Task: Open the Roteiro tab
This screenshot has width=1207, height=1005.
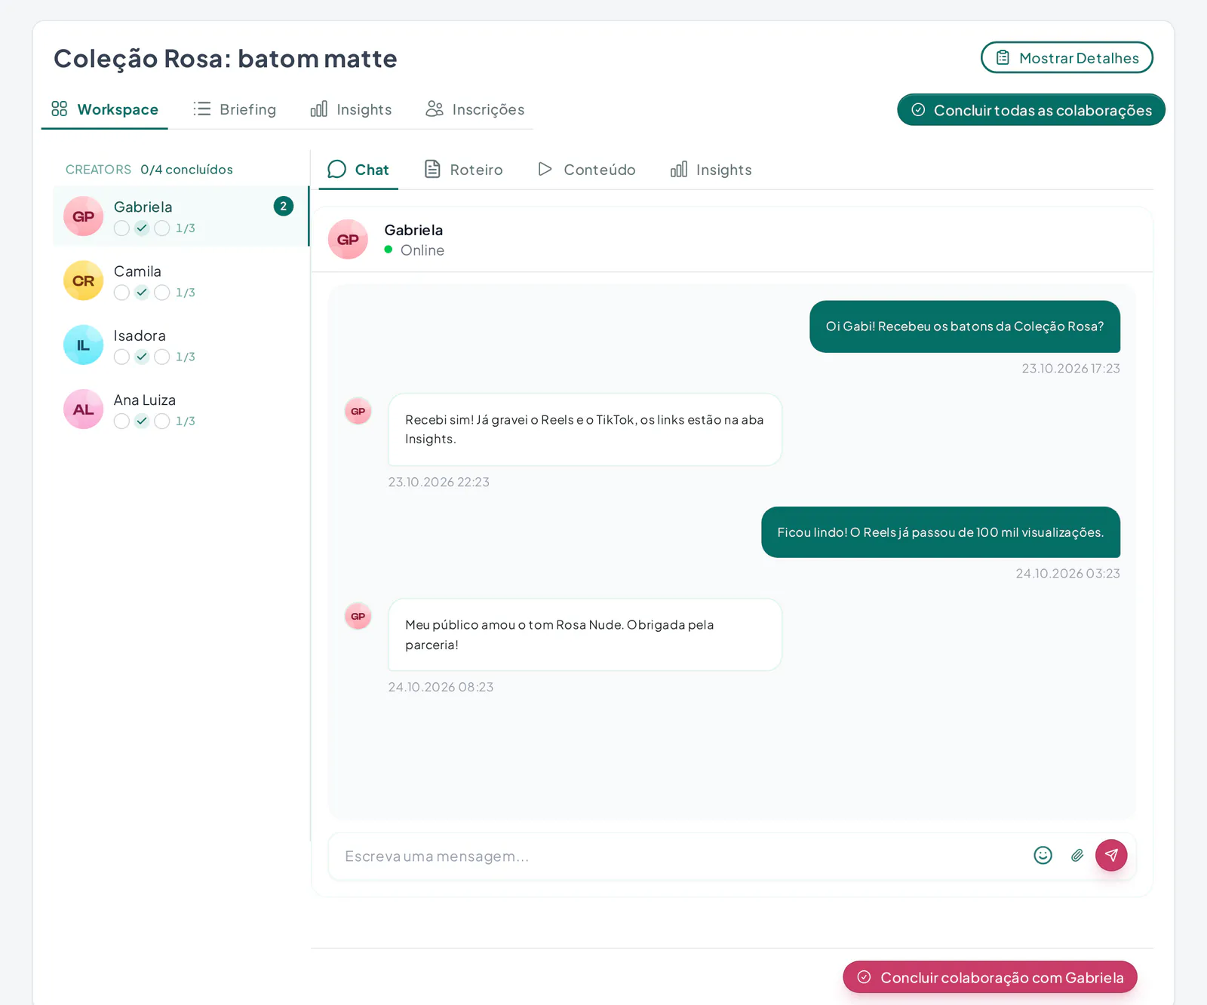Action: click(463, 170)
